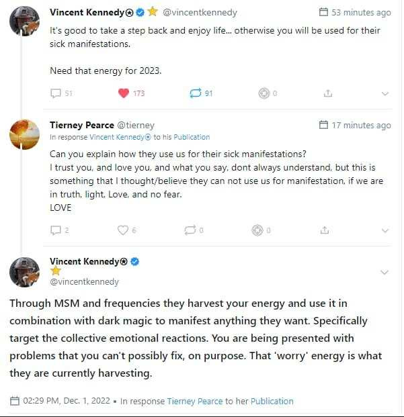The width and height of the screenshot is (404, 417).
Task: Click coin icon on Tierney Pearce's reply
Action: pyautogui.click(x=257, y=230)
